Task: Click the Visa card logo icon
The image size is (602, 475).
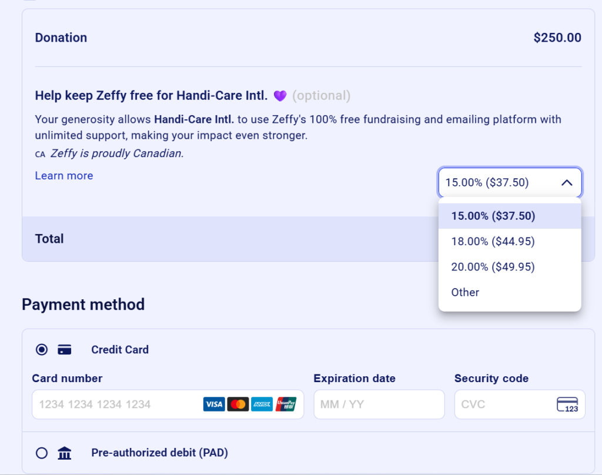Action: [214, 404]
